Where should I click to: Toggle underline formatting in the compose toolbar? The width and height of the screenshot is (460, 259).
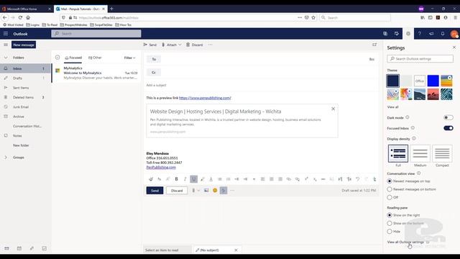[x=193, y=179]
